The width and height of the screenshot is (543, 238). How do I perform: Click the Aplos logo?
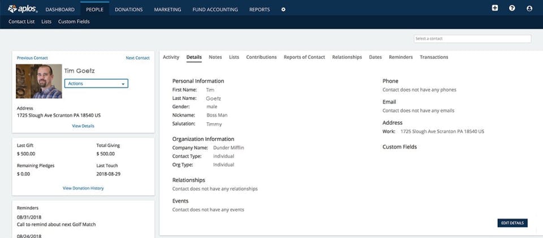23,9
